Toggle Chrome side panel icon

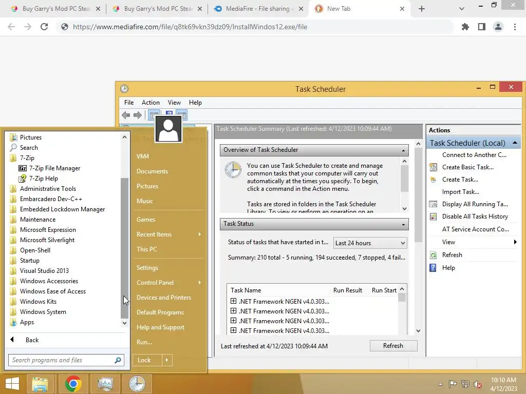[482, 27]
